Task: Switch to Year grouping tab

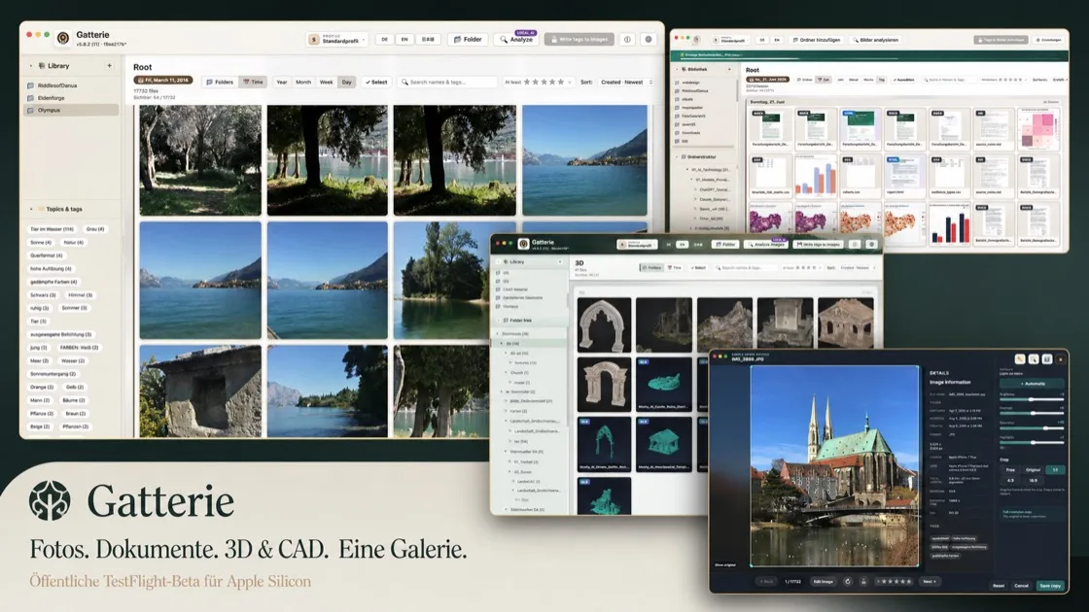Action: pos(281,82)
